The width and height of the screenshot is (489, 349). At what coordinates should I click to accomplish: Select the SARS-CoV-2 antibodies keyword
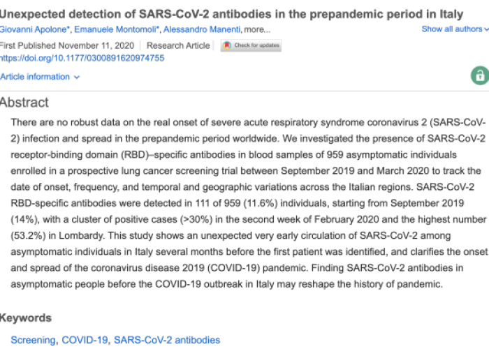[167, 340]
